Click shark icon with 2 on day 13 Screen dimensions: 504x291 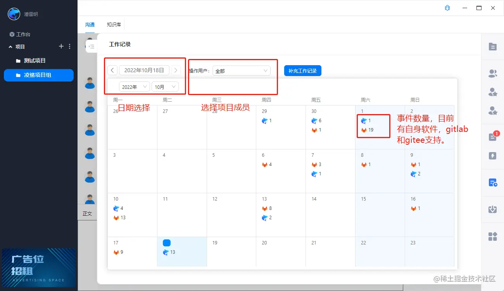tap(265, 218)
